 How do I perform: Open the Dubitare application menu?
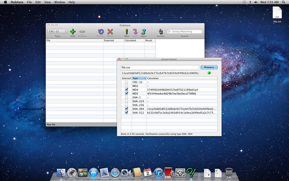click(17, 2)
